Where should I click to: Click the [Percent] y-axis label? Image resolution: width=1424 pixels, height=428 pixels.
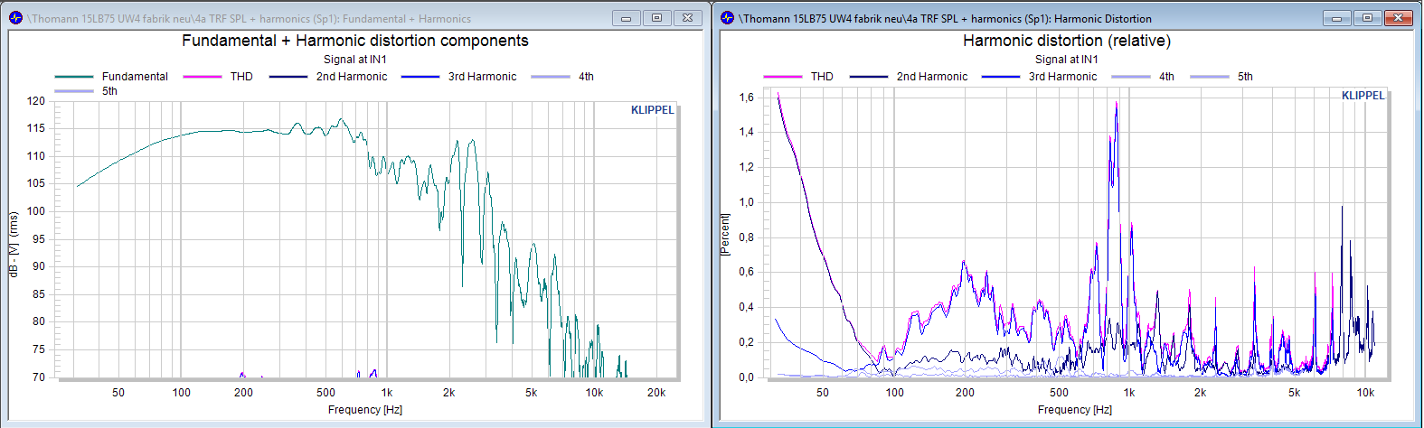click(725, 235)
